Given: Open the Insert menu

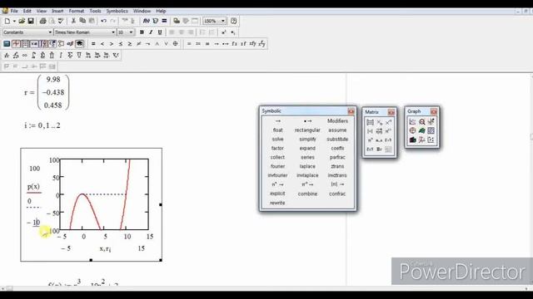Looking at the screenshot, I should (x=57, y=11).
